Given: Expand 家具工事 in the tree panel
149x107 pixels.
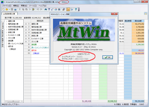Looking at the screenshot, I should coord(7,32).
